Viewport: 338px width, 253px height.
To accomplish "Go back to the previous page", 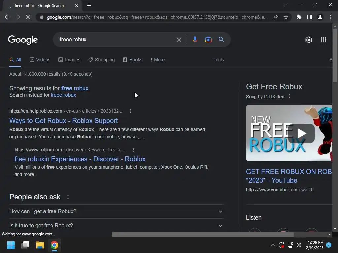I will coord(7,17).
